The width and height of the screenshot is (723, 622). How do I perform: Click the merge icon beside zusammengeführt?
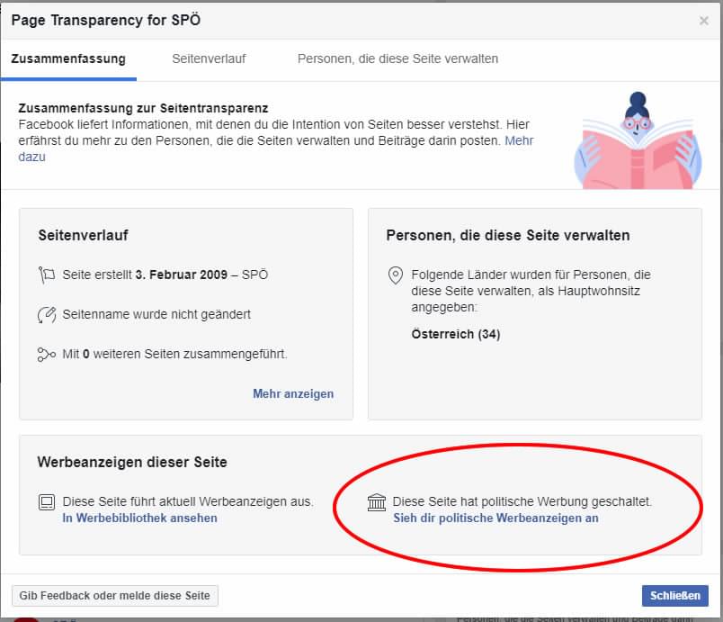(x=47, y=355)
